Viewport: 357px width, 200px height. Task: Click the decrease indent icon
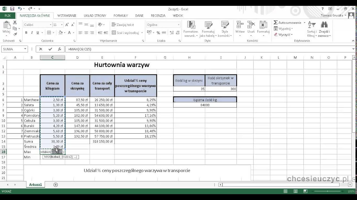point(100,33)
